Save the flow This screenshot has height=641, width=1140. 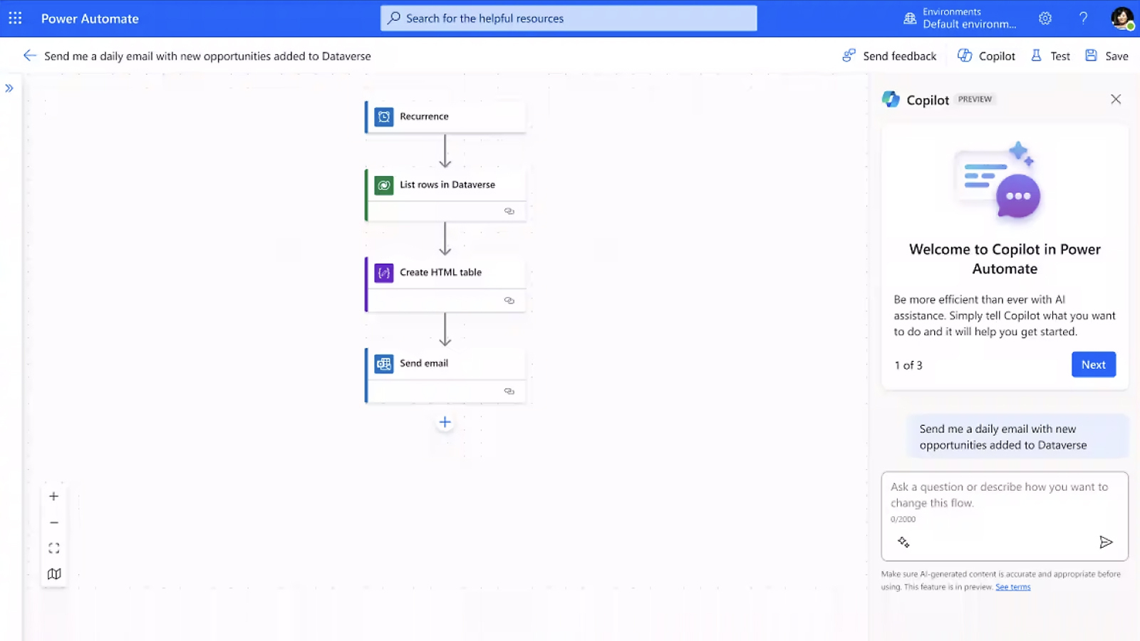(x=1107, y=56)
